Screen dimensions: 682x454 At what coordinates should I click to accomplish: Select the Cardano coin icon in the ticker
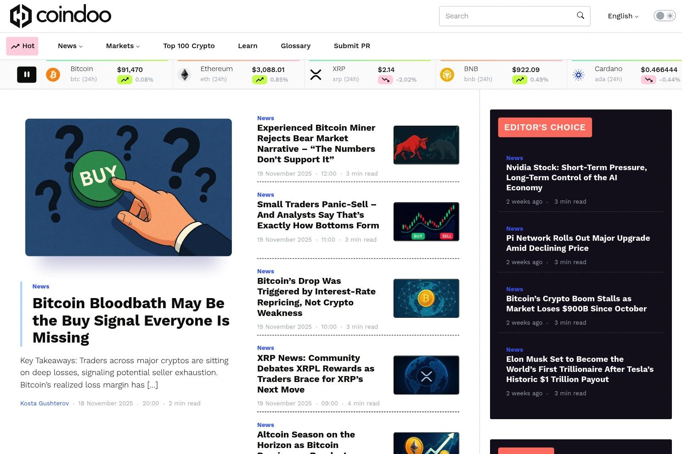tap(579, 74)
